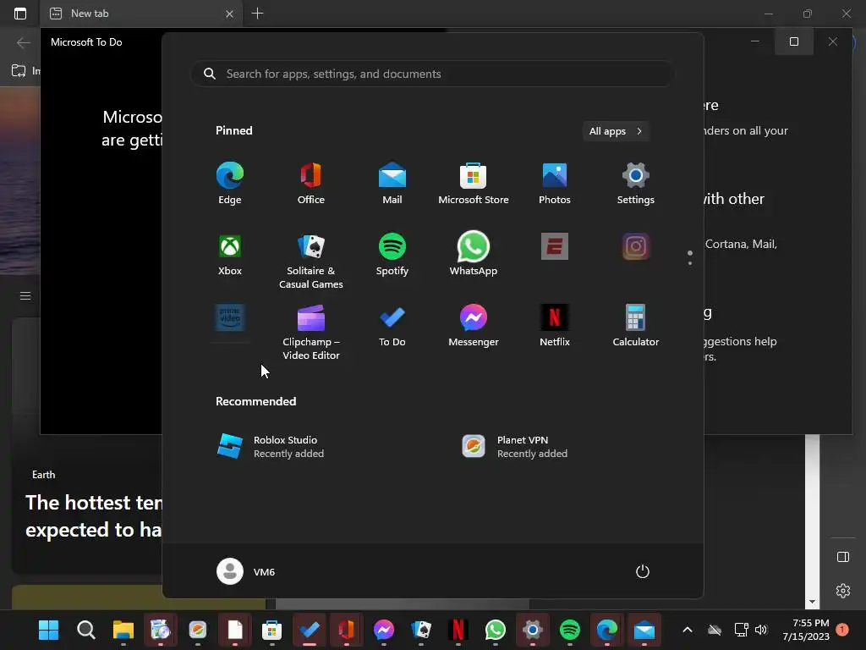
Task: Open Settings from pinned apps
Action: coord(636,184)
